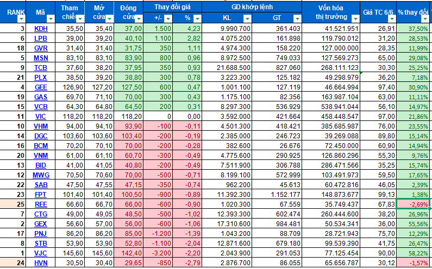Open the Mở cửa filter dropdown

110,19
